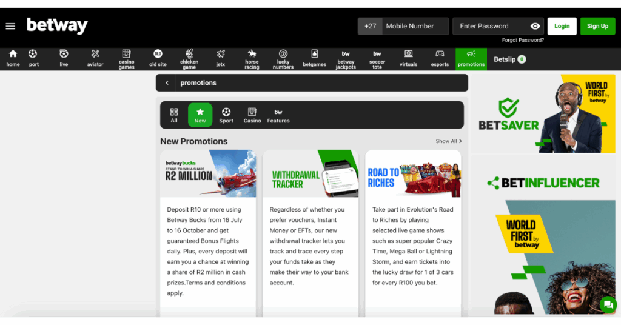Go back from promotions header
The height and width of the screenshot is (325, 621).
[167, 82]
